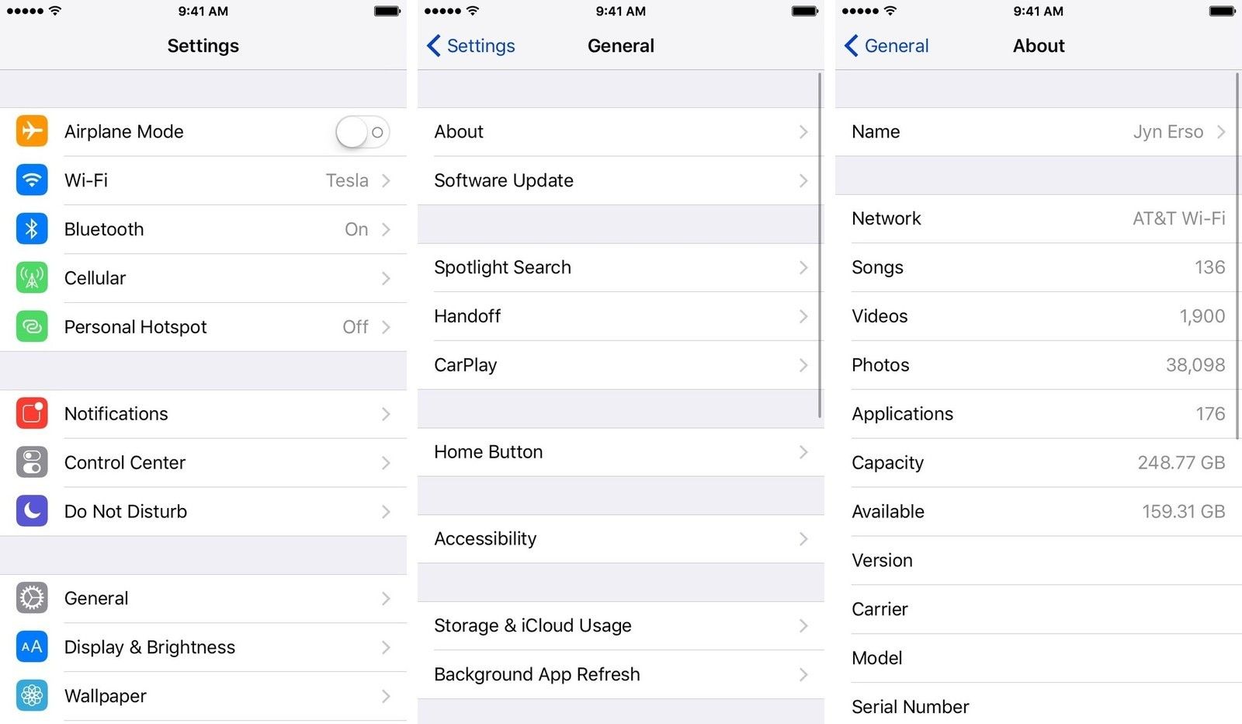Image resolution: width=1242 pixels, height=724 pixels.
Task: Tap the green Cellular antenna icon
Action: (32, 278)
